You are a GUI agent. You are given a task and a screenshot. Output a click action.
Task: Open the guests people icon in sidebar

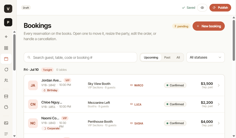click(6, 80)
